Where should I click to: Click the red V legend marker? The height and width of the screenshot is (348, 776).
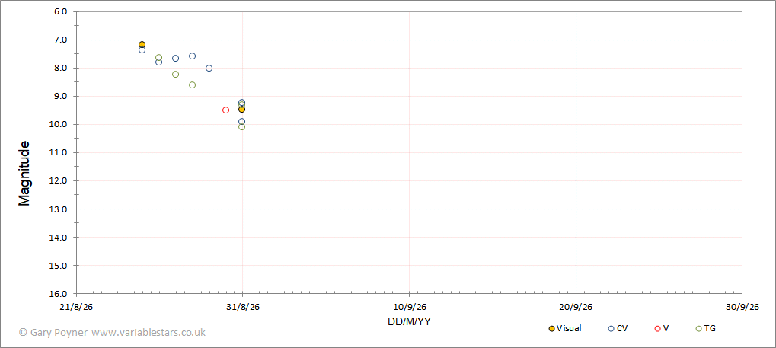657,328
